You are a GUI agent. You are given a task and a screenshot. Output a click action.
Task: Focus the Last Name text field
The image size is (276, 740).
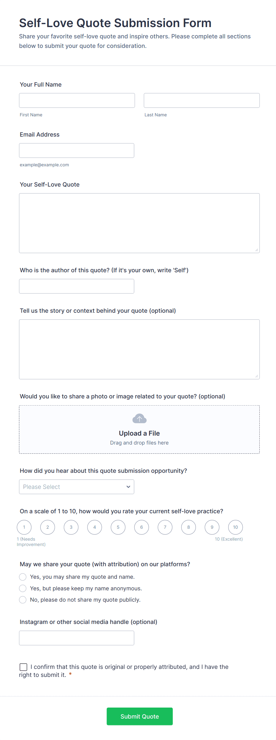(x=202, y=101)
